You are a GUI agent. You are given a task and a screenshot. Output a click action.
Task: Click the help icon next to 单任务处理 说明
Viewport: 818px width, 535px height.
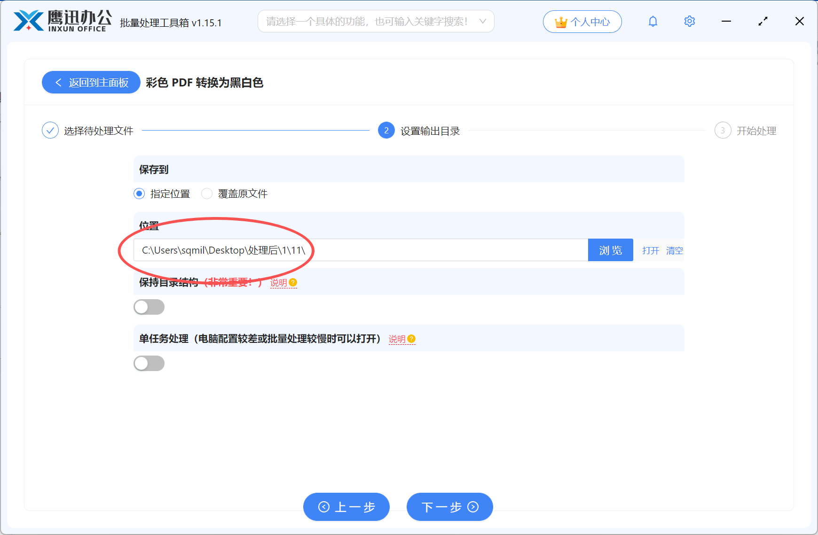[411, 339]
